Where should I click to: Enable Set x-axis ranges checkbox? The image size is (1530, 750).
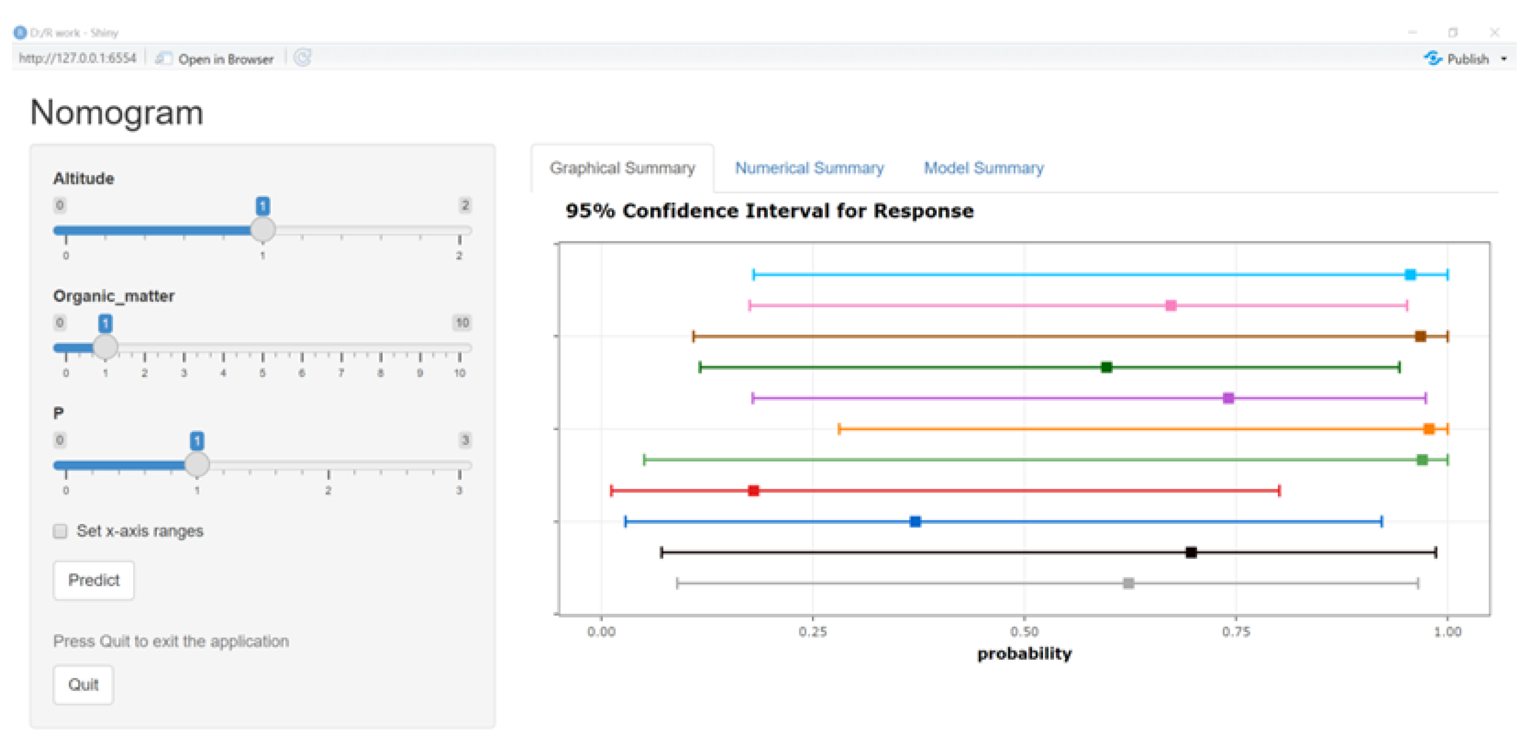(60, 531)
